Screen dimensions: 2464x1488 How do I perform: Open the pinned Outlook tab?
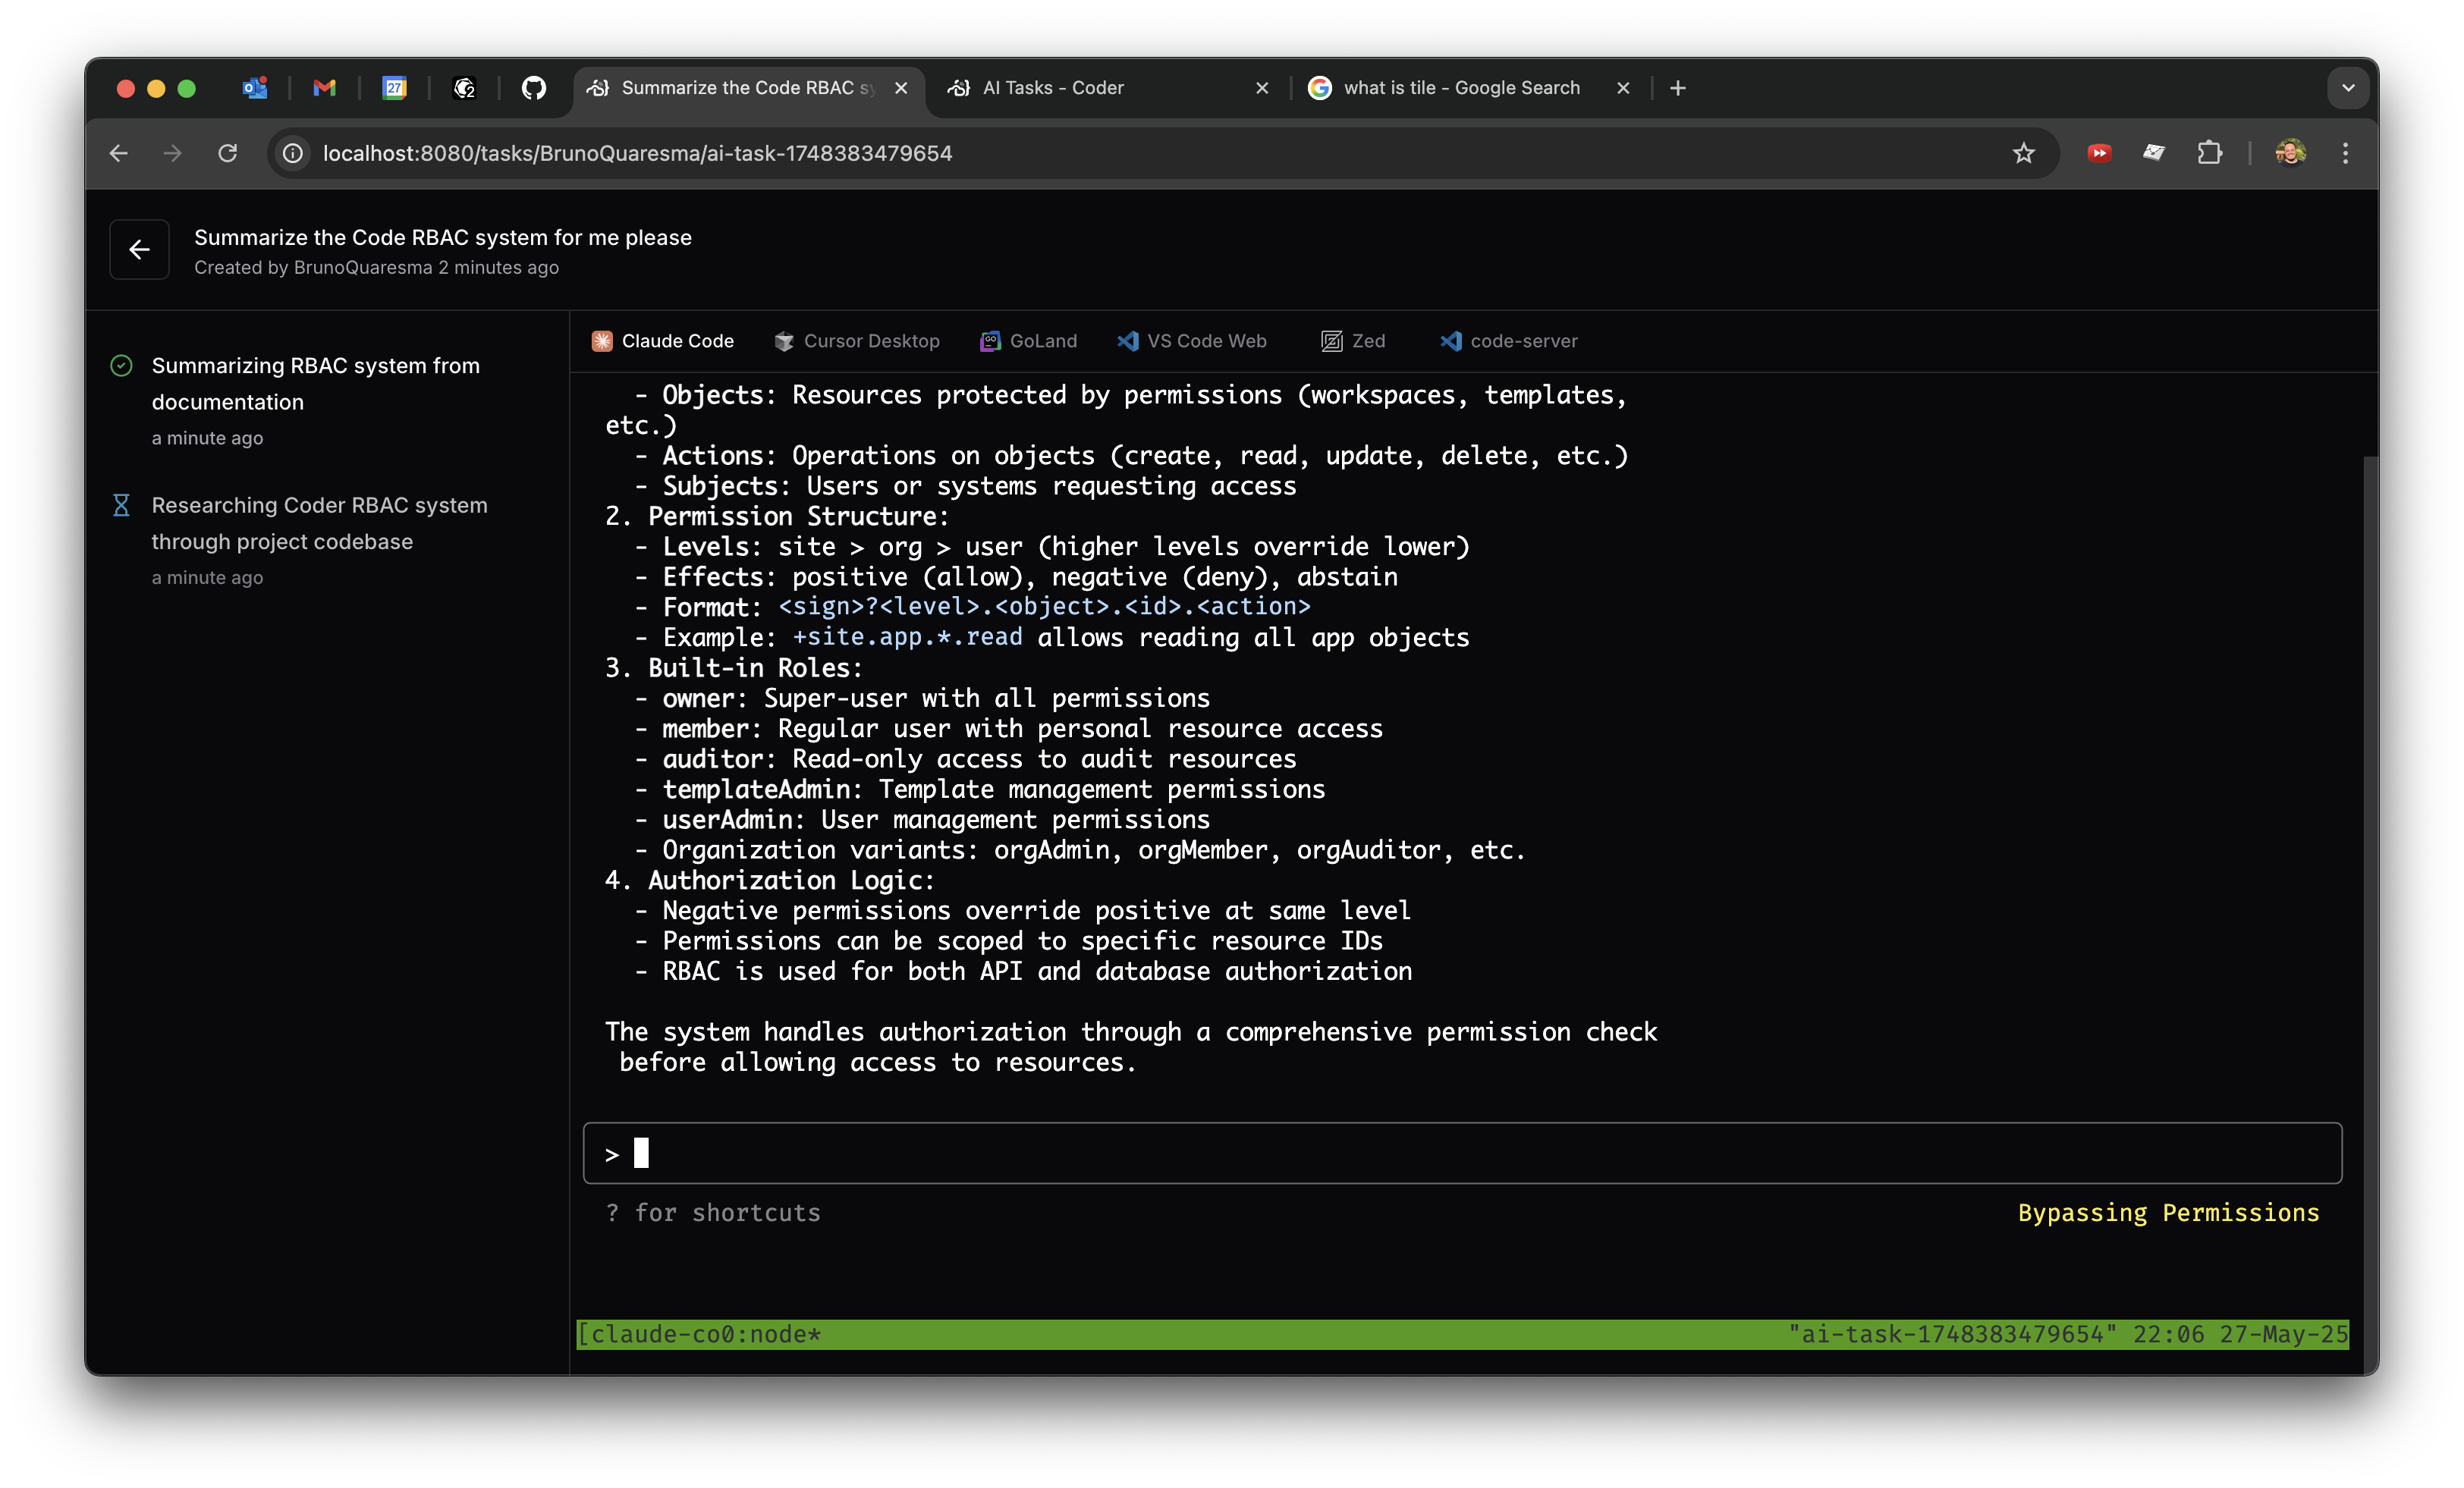click(254, 88)
